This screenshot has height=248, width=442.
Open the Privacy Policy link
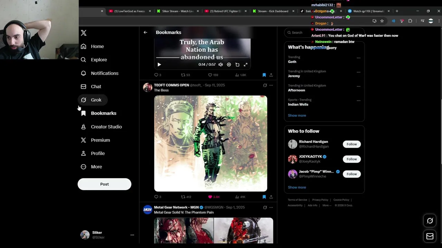[x=320, y=200]
